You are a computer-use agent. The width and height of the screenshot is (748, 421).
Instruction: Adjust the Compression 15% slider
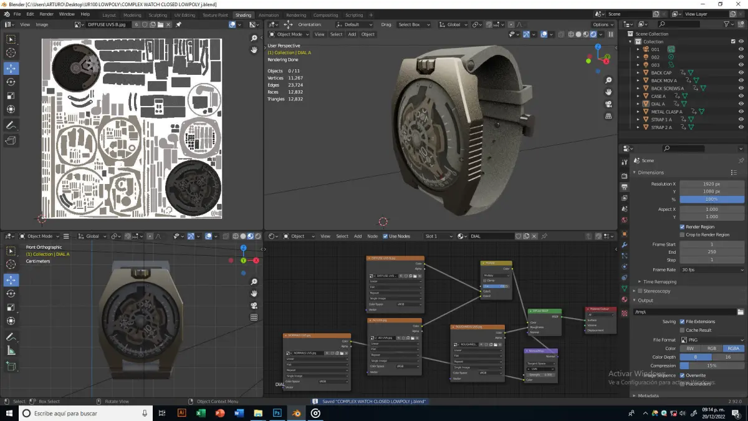pos(712,366)
